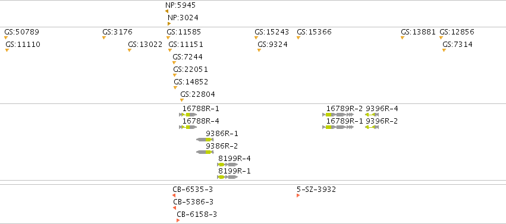
Task: Click the 9386R-2 gene glyph
Action: tap(205, 152)
